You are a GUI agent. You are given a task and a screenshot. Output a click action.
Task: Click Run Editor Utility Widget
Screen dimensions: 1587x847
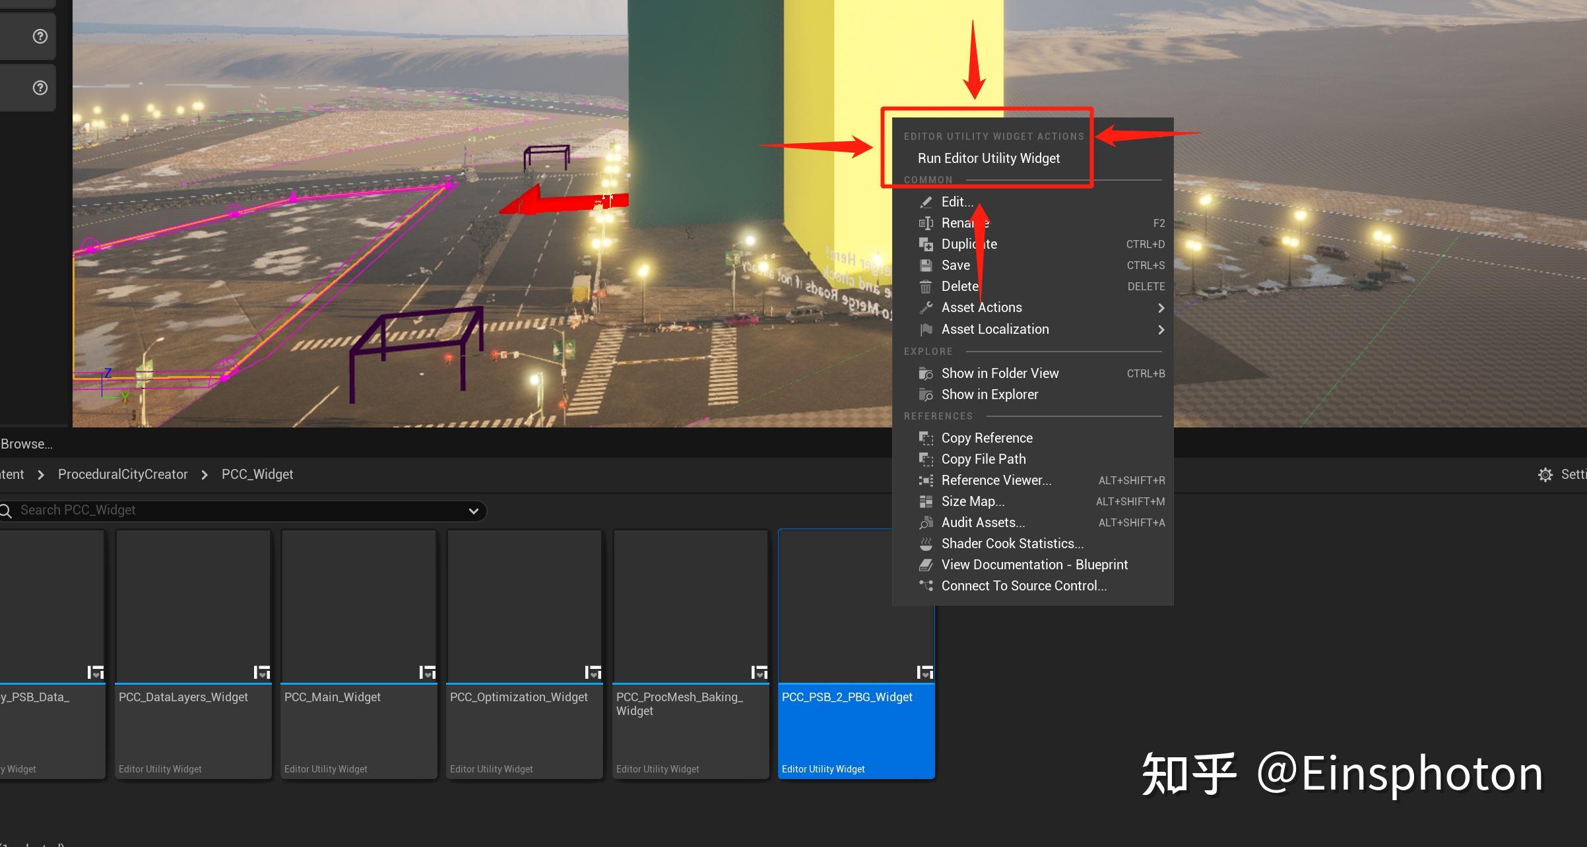click(x=988, y=158)
